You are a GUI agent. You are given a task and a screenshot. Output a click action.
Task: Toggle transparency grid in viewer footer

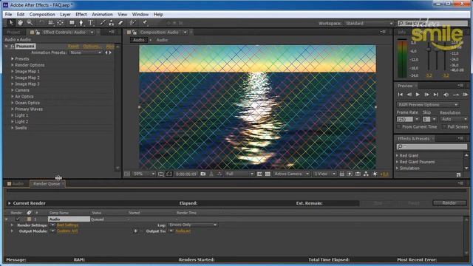click(268, 174)
